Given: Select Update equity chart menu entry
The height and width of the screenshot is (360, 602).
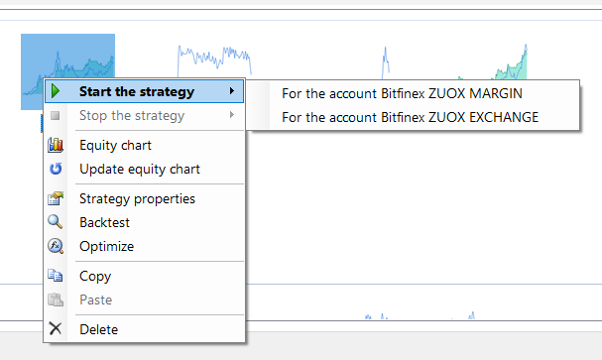Looking at the screenshot, I should click(140, 170).
